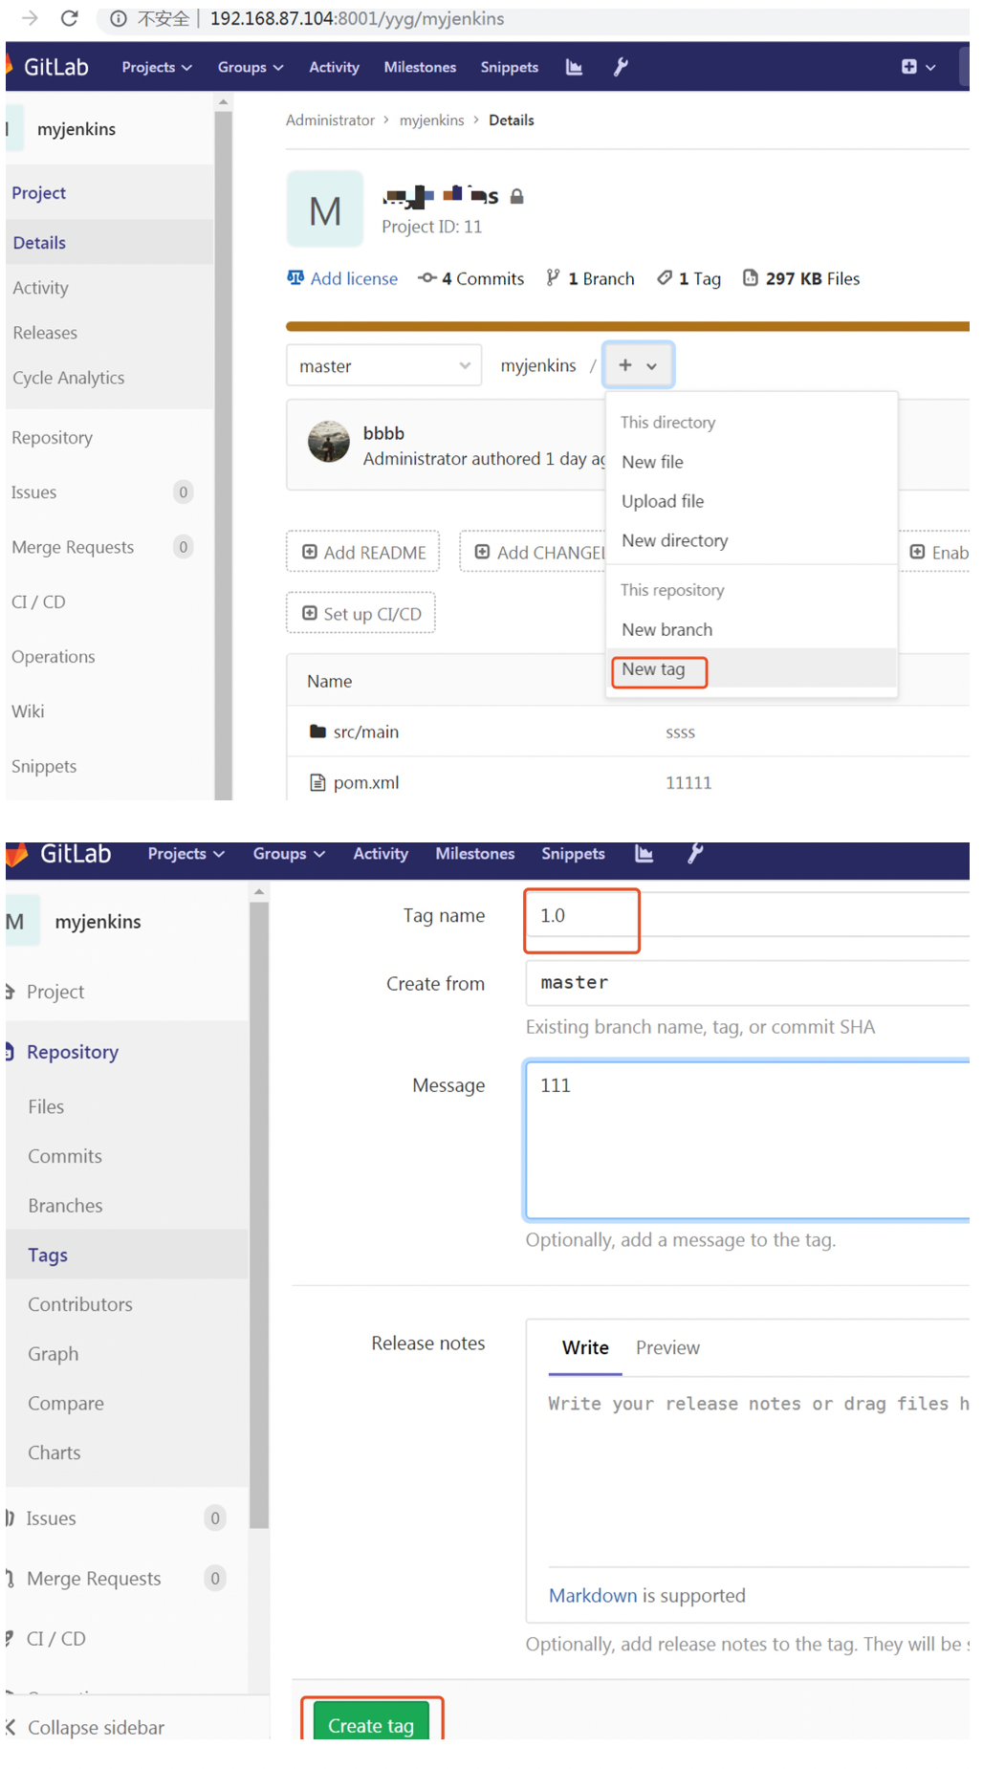Click the 4 Commits link
This screenshot has height=1769, width=983.
pos(471,279)
